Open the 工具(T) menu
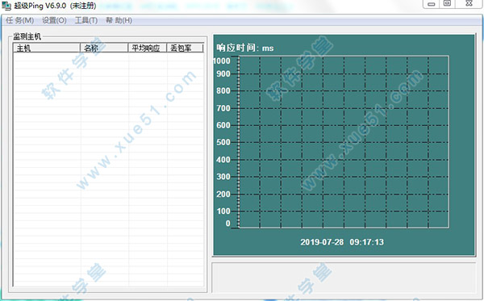Image resolution: width=484 pixels, height=301 pixels. tap(86, 20)
